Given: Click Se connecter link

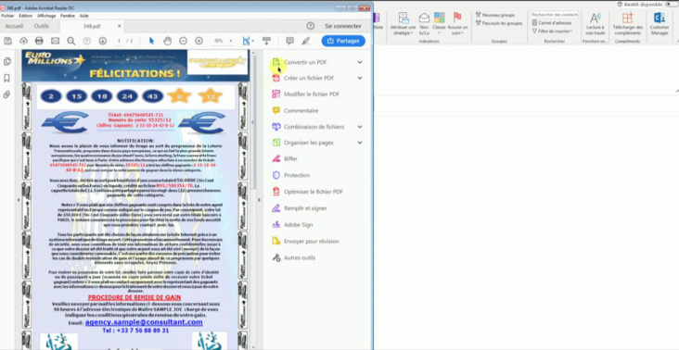Looking at the screenshot, I should click(343, 26).
